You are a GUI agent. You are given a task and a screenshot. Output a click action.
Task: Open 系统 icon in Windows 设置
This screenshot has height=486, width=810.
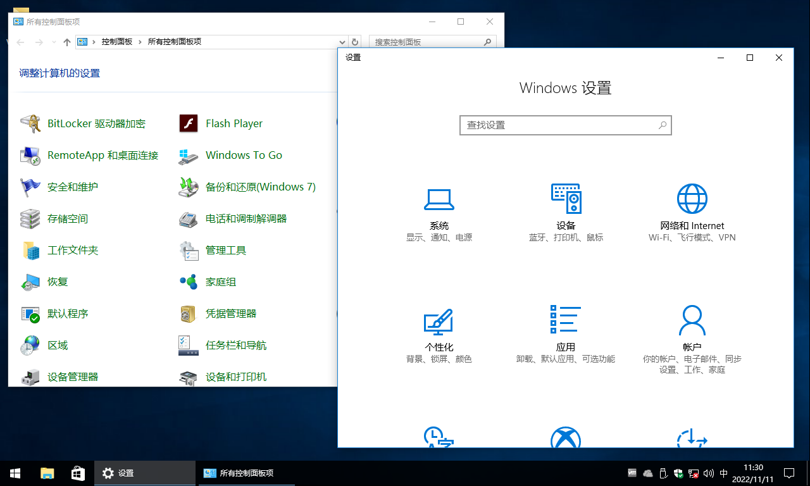pos(439,199)
